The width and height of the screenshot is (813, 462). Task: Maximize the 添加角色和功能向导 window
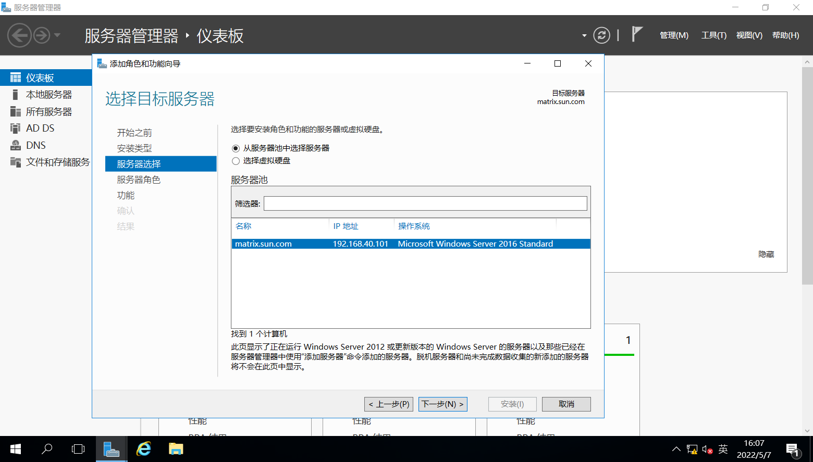558,63
